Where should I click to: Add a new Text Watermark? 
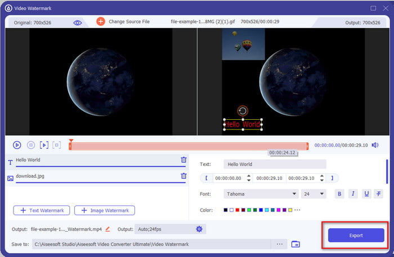tap(42, 210)
